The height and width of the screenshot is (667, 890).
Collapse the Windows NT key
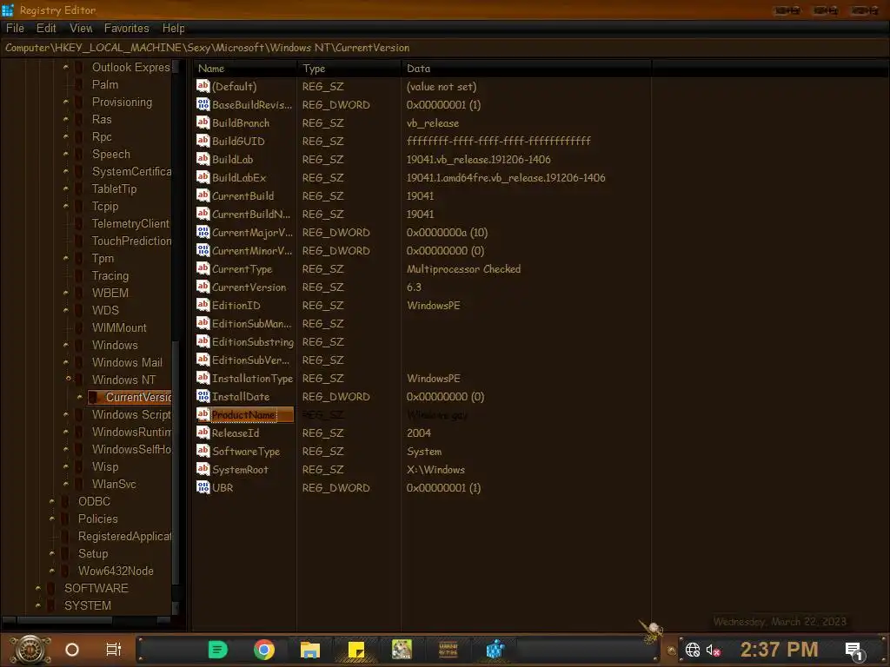pyautogui.click(x=68, y=379)
